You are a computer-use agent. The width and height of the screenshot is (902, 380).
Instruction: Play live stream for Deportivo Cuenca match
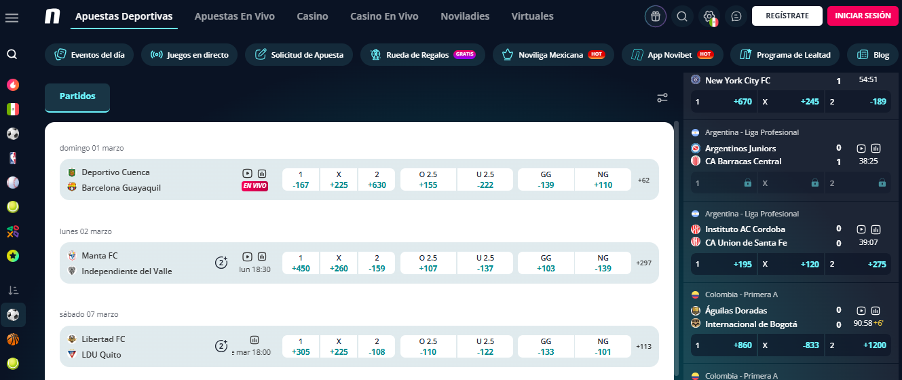pos(247,174)
